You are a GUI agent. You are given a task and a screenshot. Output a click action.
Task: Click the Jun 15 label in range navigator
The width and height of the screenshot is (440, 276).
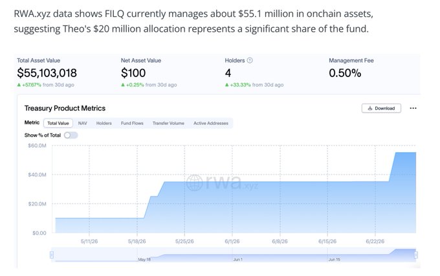(335, 259)
